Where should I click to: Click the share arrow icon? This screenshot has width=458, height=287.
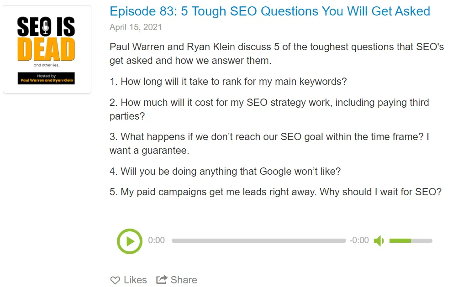(x=162, y=280)
